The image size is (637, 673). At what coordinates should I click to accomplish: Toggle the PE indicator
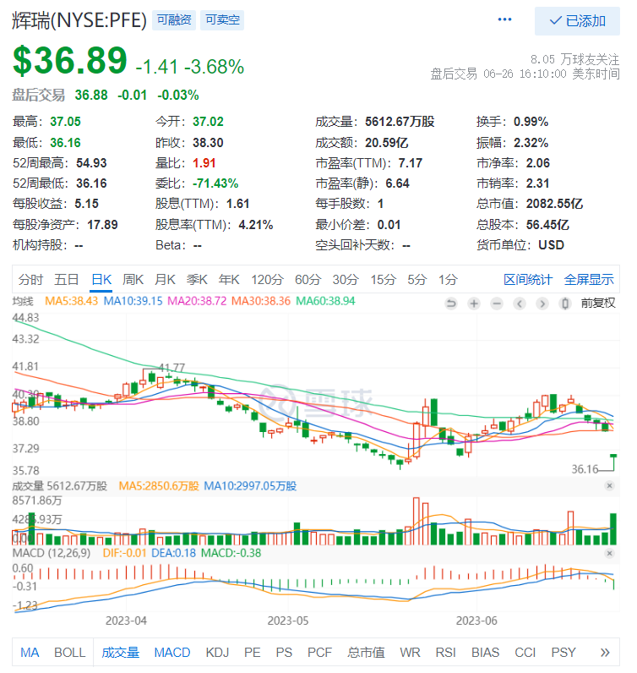(x=253, y=653)
